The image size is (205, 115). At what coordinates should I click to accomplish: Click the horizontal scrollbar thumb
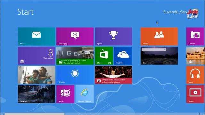(35, 114)
